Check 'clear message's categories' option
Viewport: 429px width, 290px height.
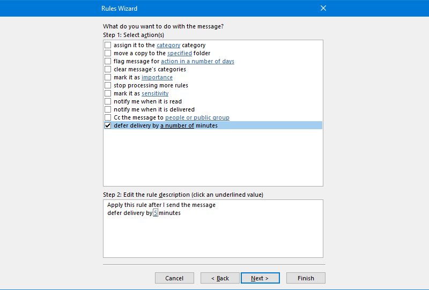pos(108,70)
